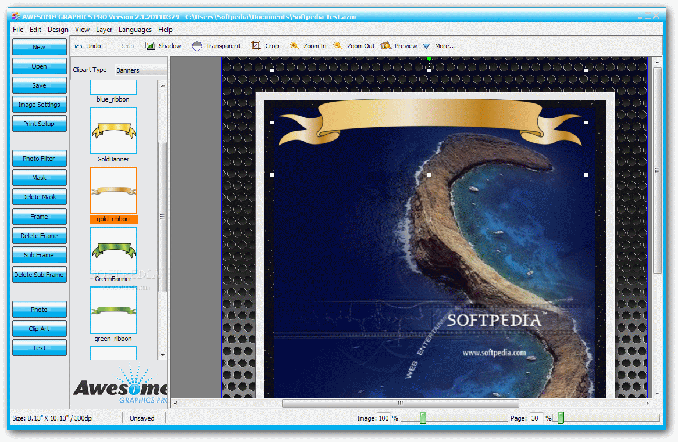The width and height of the screenshot is (678, 442).
Task: Click the canvas scroll right arrow
Action: click(x=647, y=403)
